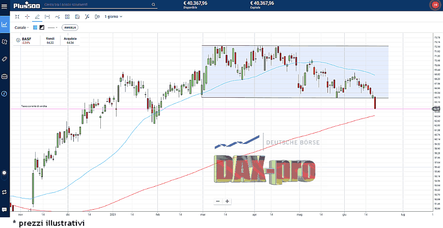Open the briefcase portfolio sidebar icon
443x228 pixels.
(x=4, y=76)
